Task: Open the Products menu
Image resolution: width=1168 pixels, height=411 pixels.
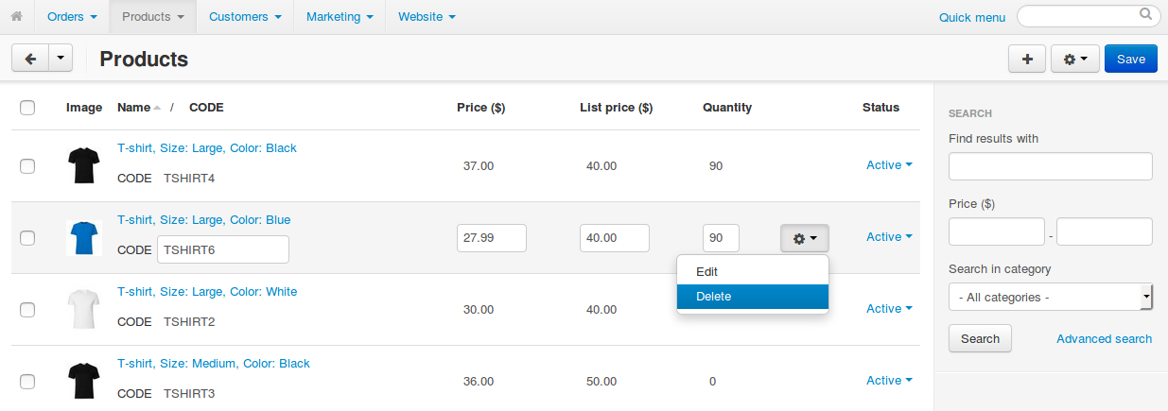Action: point(153,17)
